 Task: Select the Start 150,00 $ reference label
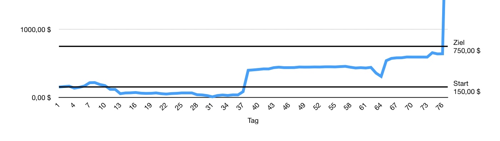point(467,88)
